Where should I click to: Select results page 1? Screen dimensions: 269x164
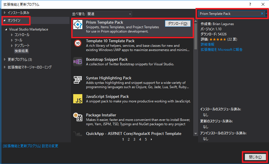[123, 139]
